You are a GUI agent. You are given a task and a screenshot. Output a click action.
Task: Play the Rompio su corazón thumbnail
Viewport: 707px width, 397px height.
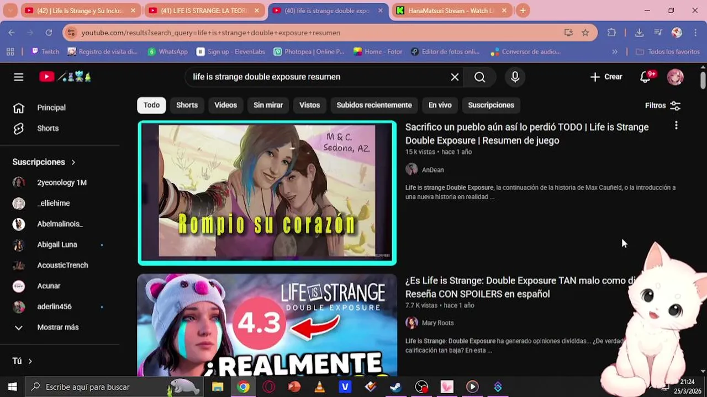click(x=267, y=193)
